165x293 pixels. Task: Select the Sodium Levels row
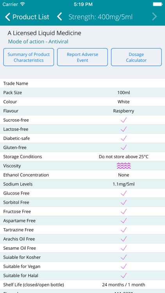82,184
